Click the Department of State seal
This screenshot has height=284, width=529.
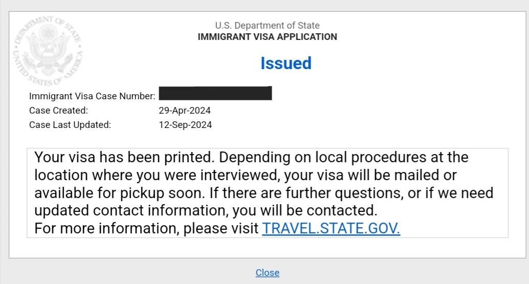(48, 51)
